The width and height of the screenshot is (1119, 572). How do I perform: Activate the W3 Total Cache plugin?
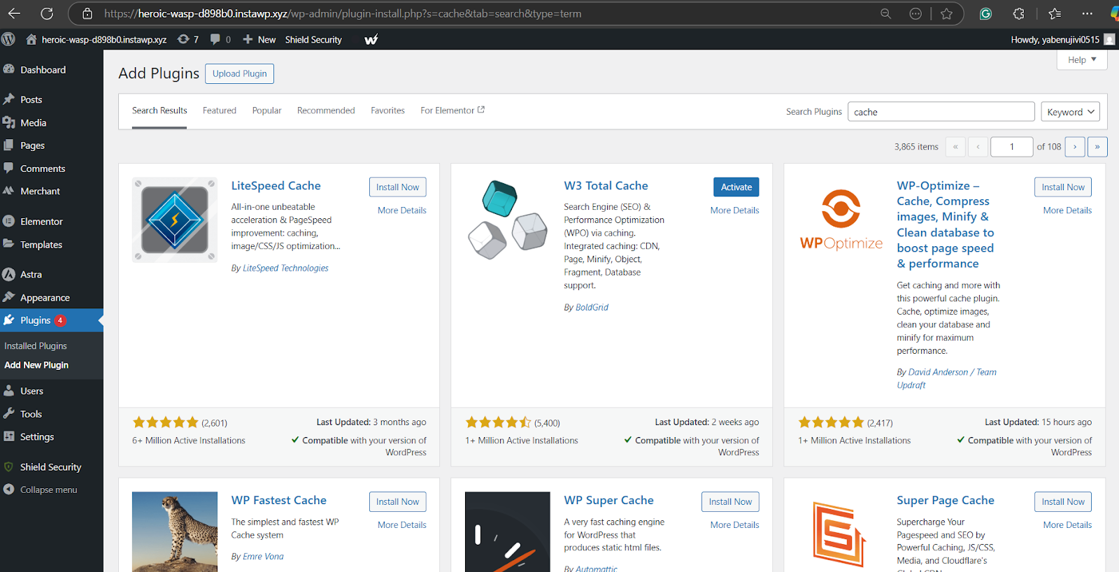pos(736,187)
